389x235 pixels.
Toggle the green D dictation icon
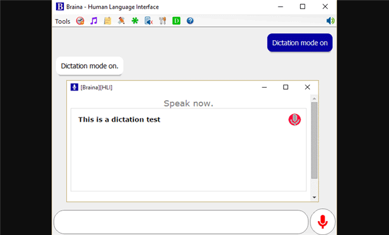176,21
